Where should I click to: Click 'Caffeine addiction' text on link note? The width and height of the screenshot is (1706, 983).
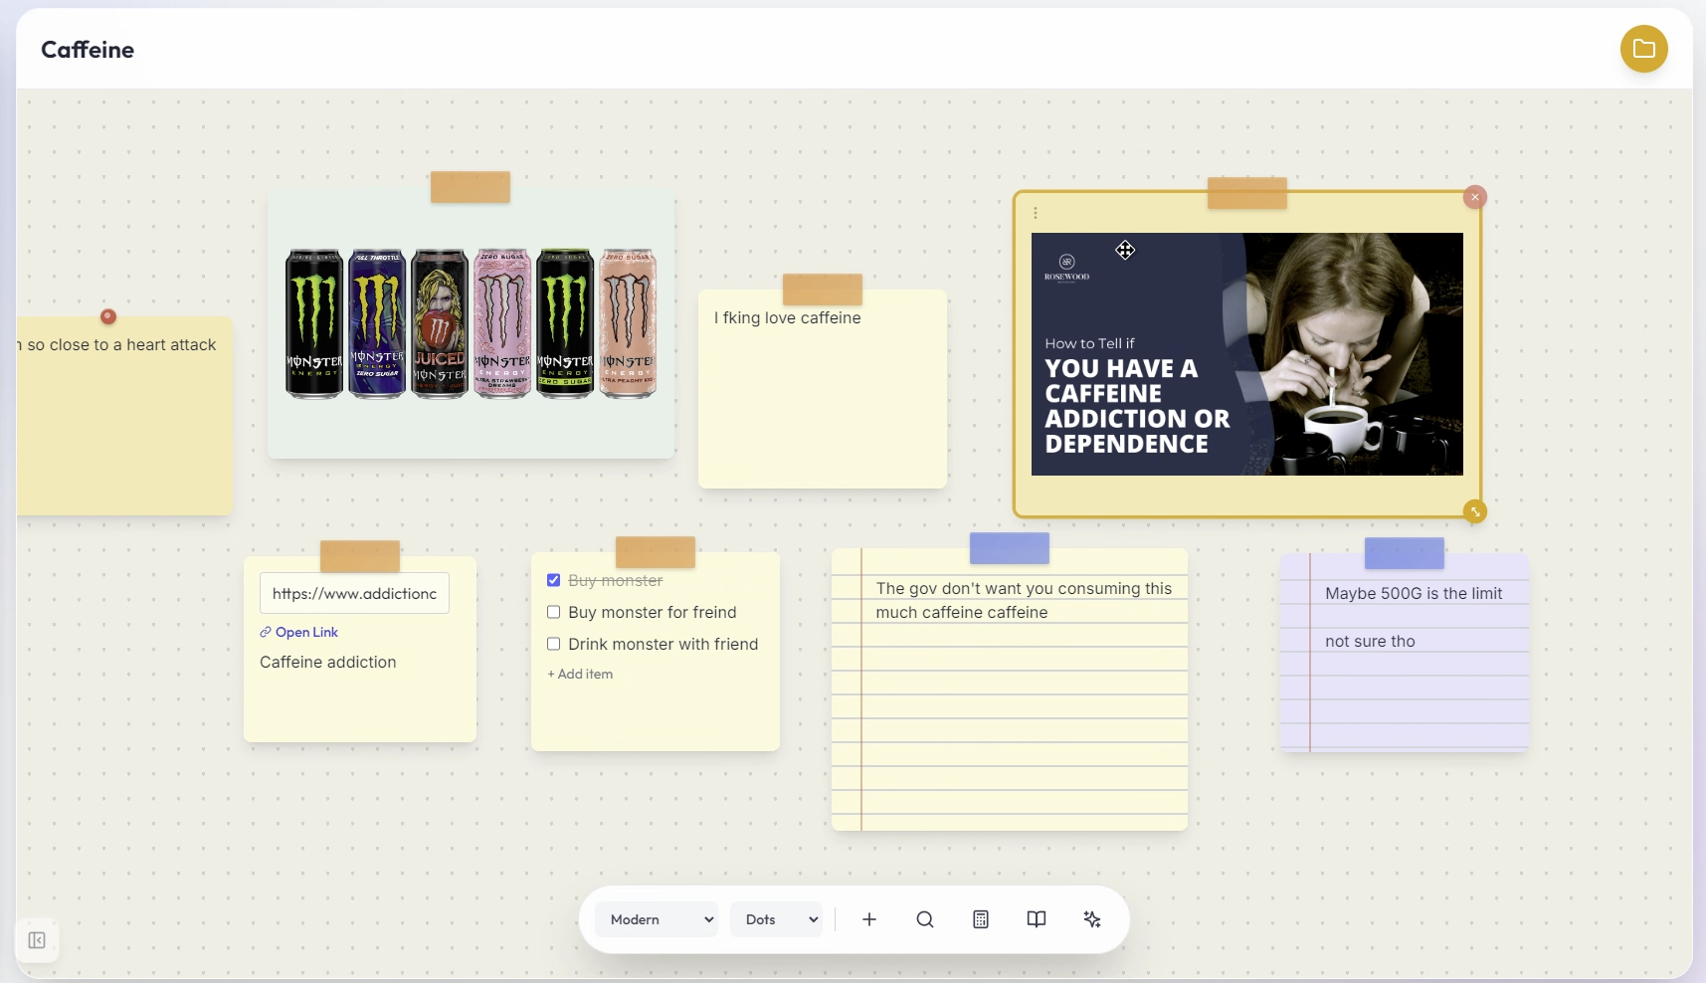pyautogui.click(x=327, y=662)
